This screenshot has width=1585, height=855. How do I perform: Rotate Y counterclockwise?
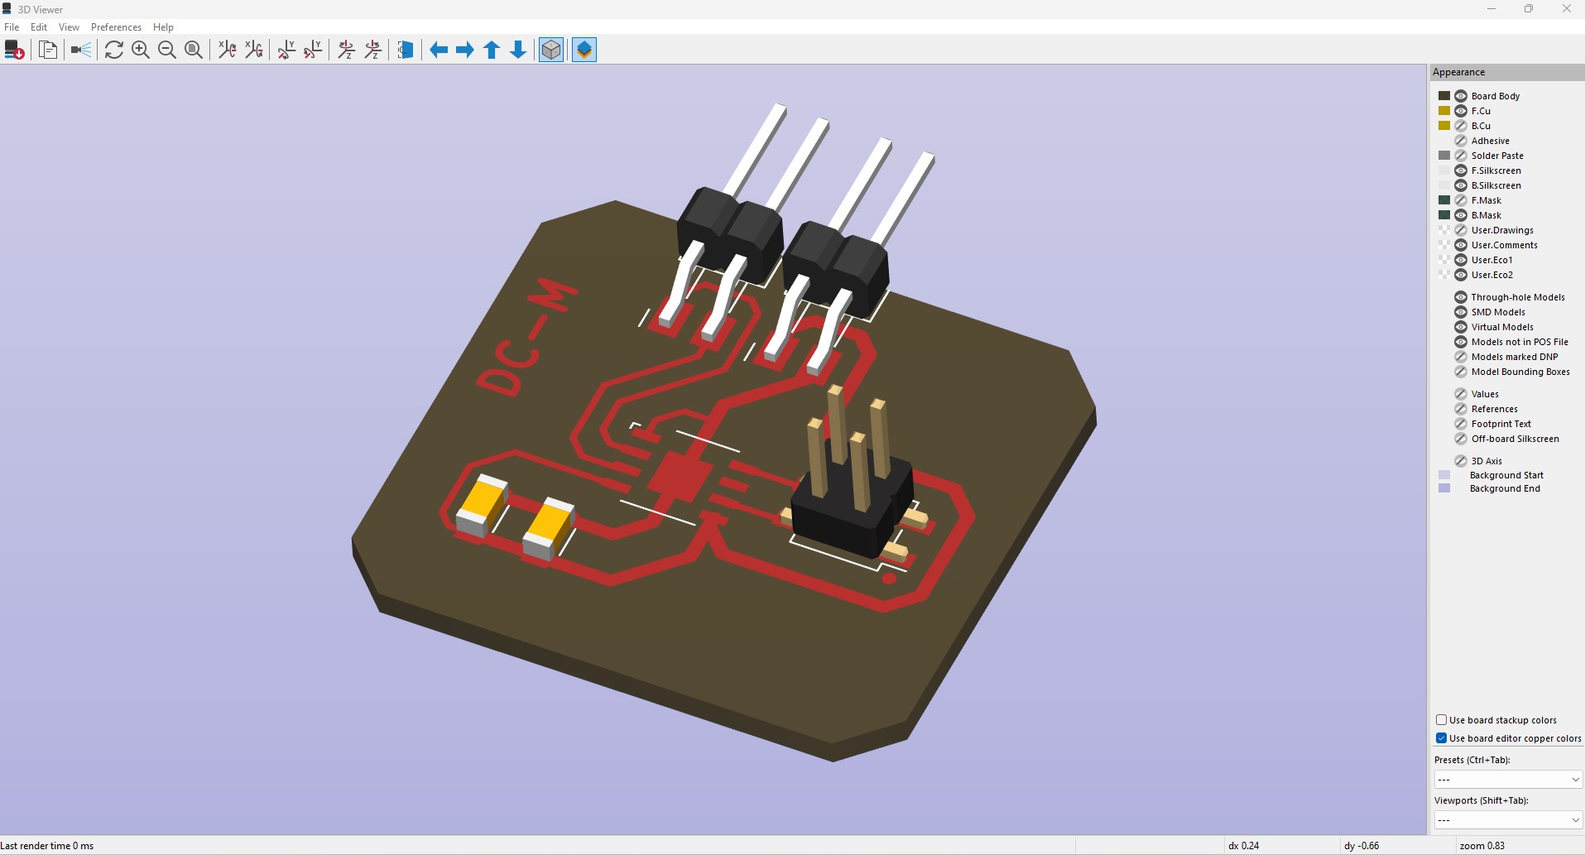click(x=313, y=50)
